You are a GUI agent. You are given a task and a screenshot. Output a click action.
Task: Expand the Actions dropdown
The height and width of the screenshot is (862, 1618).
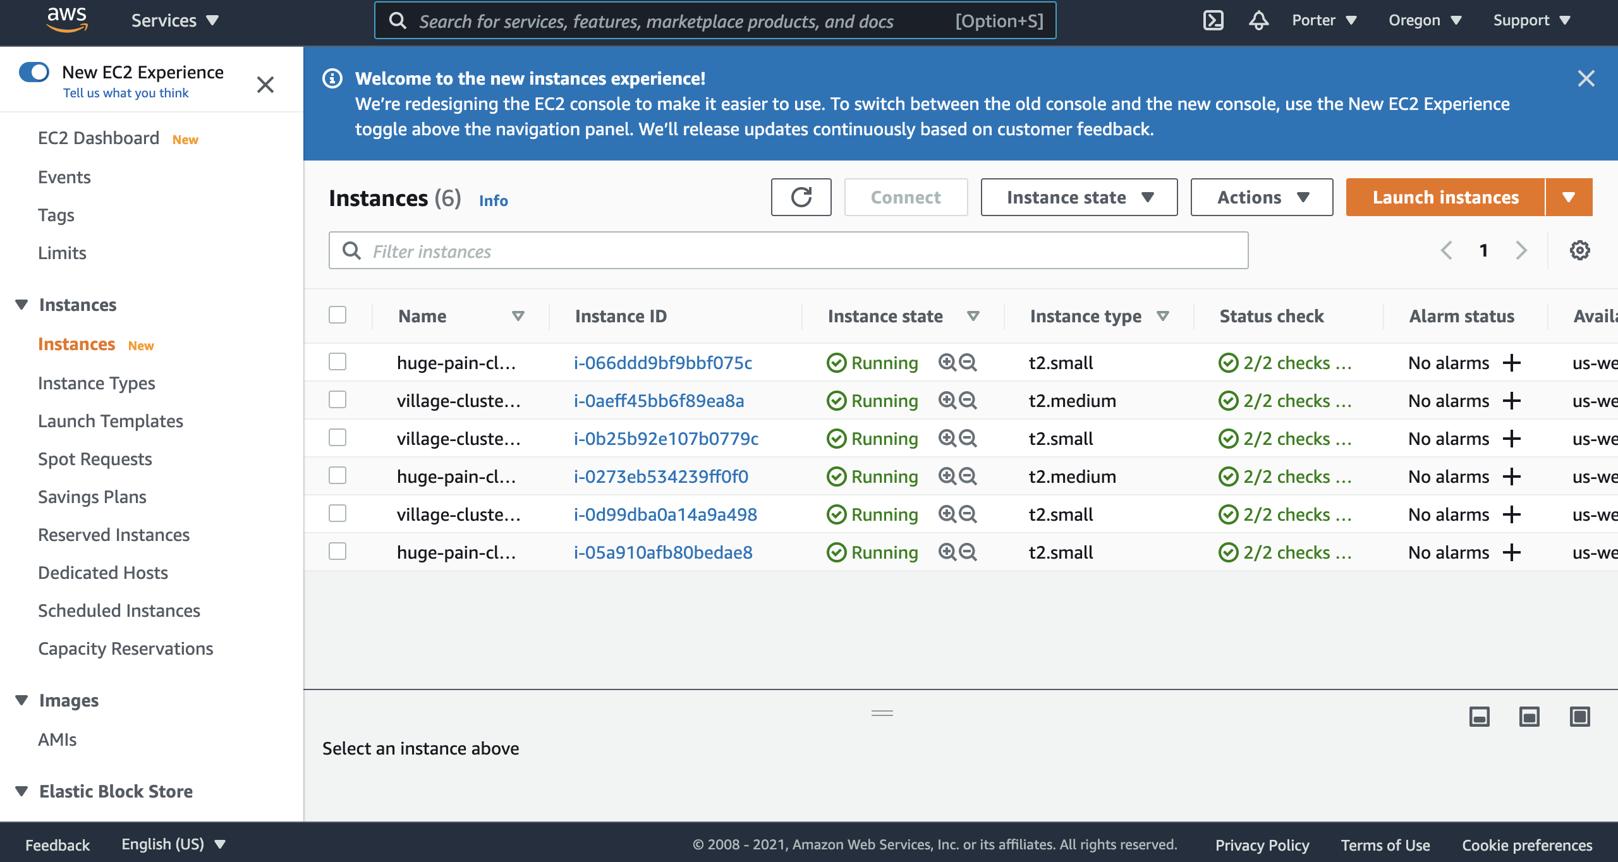[x=1262, y=197]
